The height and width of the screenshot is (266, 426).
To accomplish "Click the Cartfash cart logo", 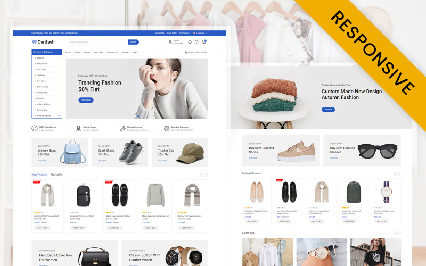I will pyautogui.click(x=43, y=42).
